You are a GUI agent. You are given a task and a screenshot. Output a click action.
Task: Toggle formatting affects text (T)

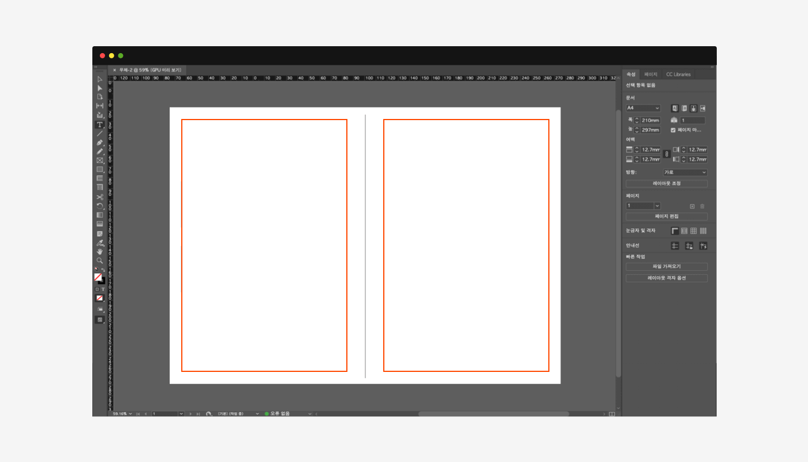coord(103,289)
